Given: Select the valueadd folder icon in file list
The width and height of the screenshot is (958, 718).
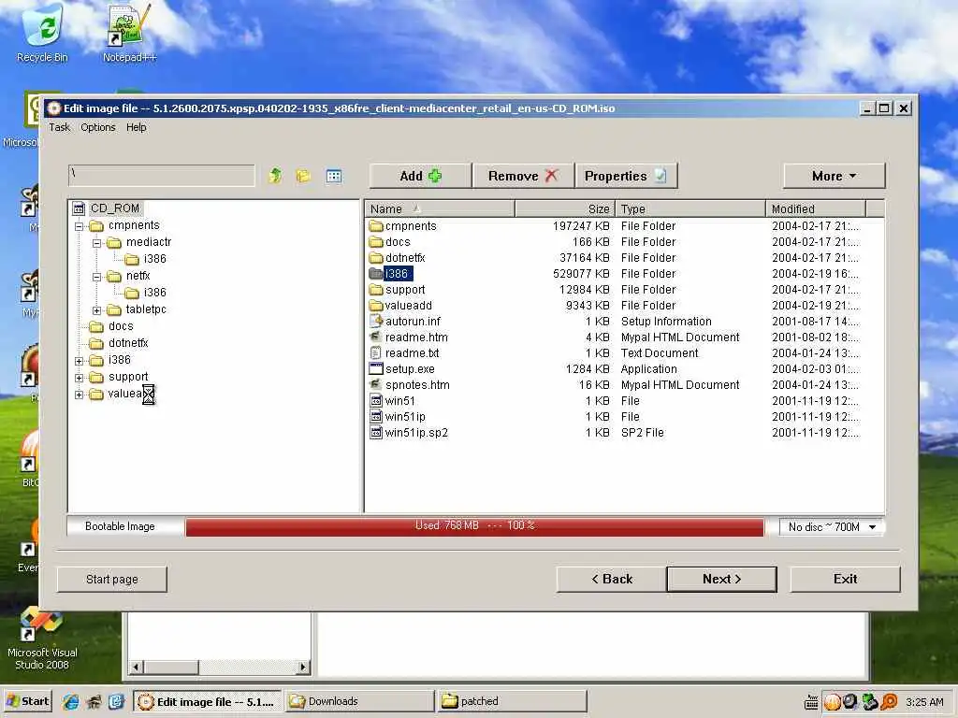Looking at the screenshot, I should (x=376, y=306).
